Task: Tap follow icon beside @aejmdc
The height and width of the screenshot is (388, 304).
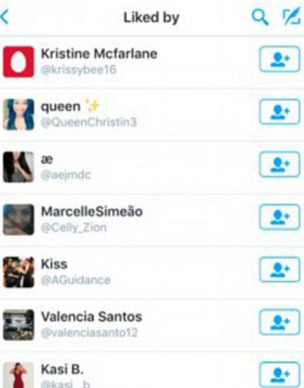Action: click(280, 164)
